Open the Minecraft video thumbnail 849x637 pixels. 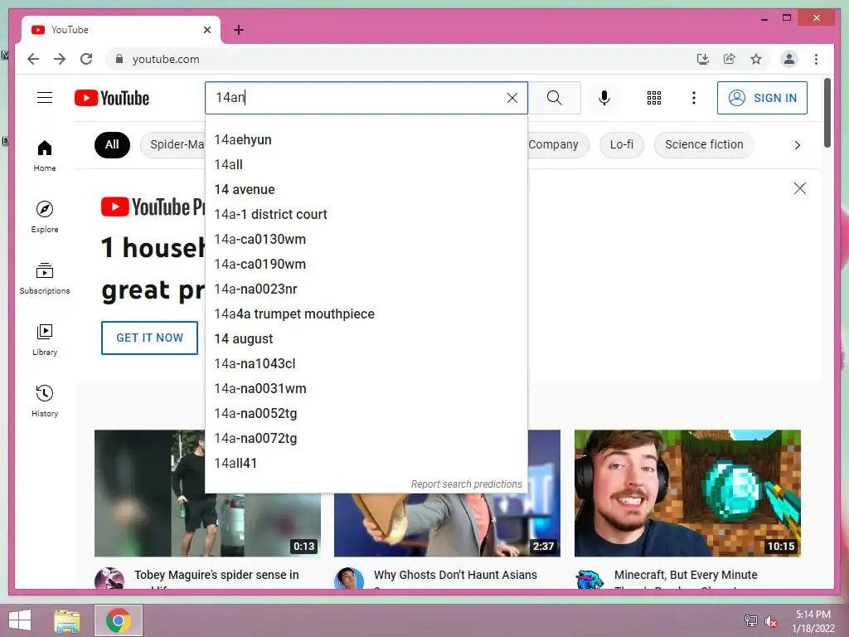(687, 493)
